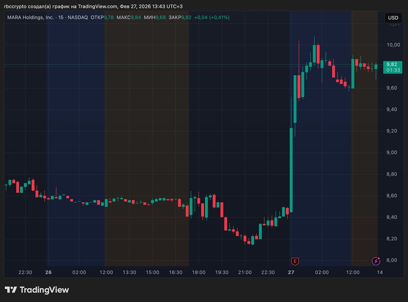408x302 pixels.
Task: Click the 9,00 price axis label
Action: click(x=392, y=152)
